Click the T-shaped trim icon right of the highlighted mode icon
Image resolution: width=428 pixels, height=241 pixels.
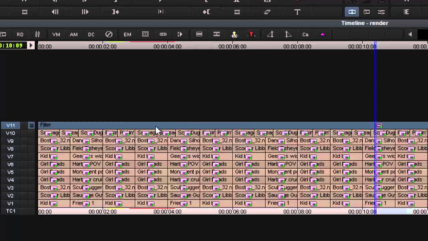point(367,12)
